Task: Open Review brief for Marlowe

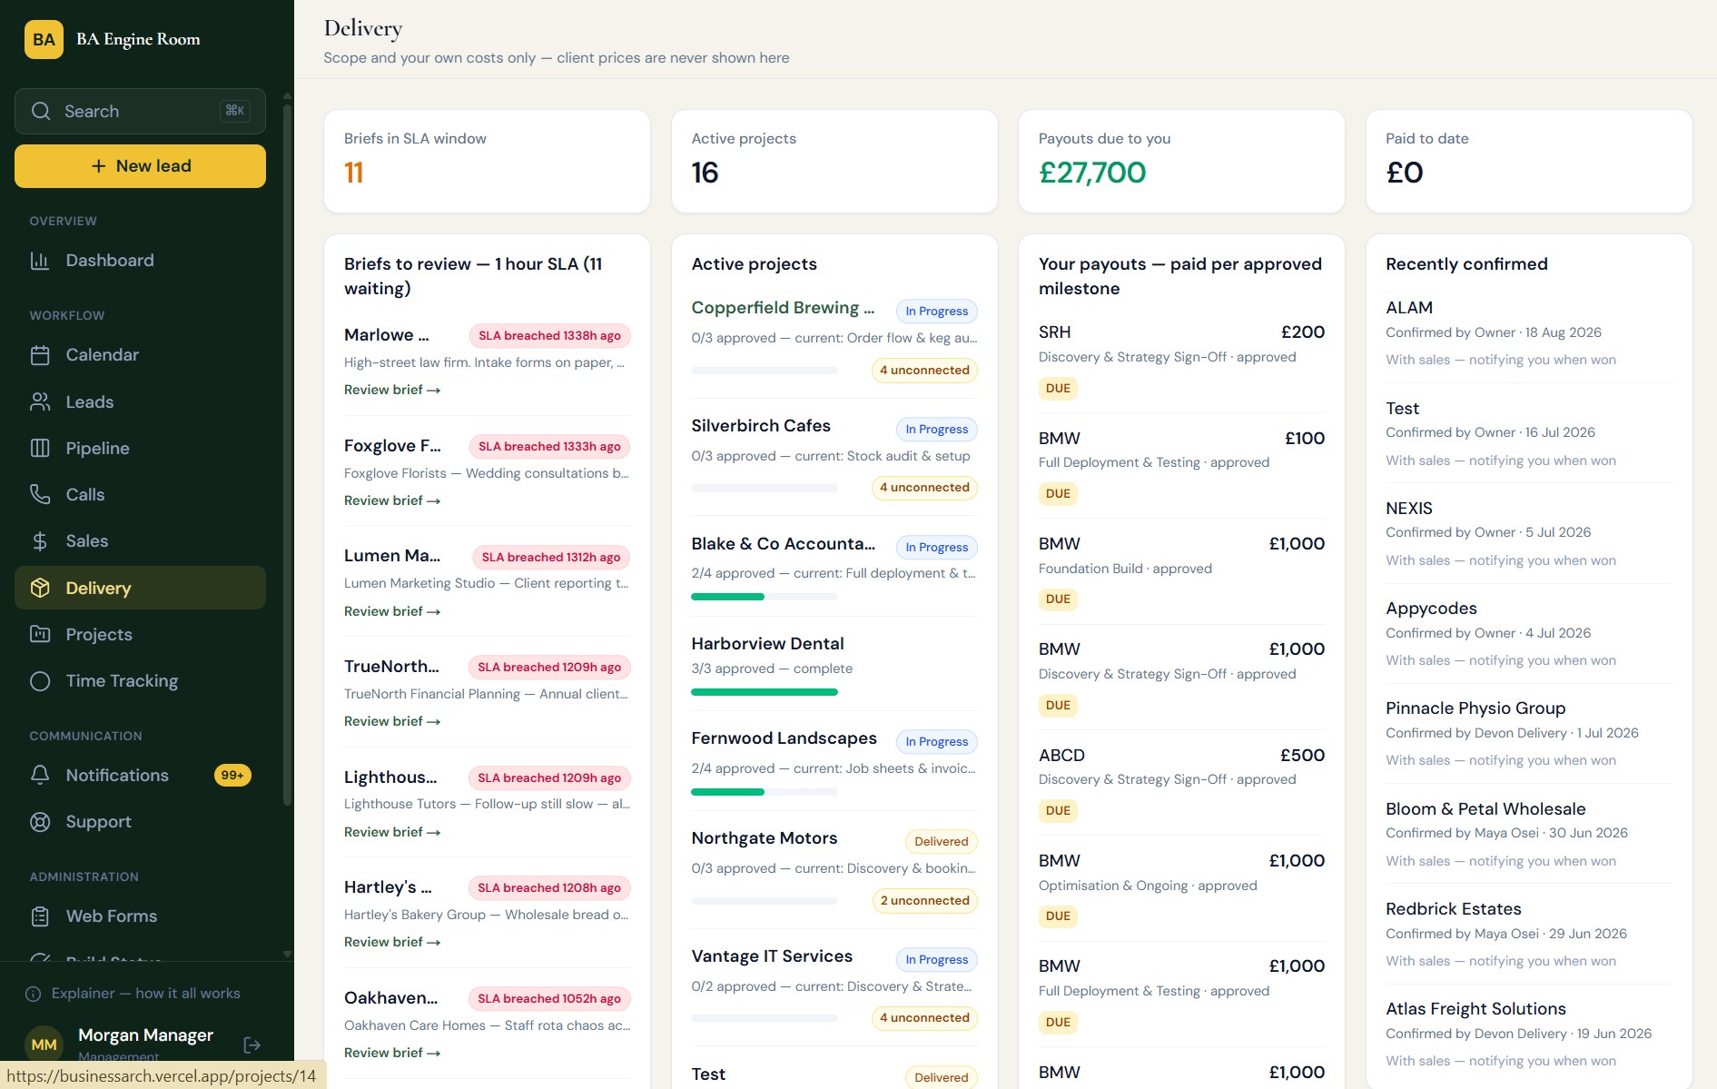Action: 392,390
